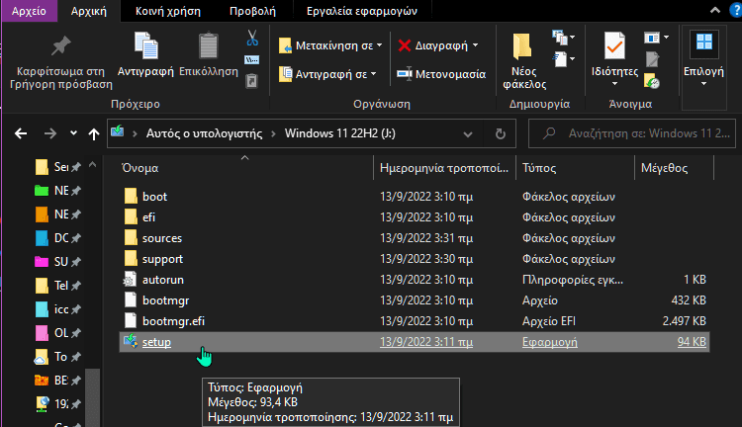Click the Διαγραφή delete button

click(x=432, y=45)
